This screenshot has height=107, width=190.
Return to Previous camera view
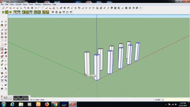(6, 81)
